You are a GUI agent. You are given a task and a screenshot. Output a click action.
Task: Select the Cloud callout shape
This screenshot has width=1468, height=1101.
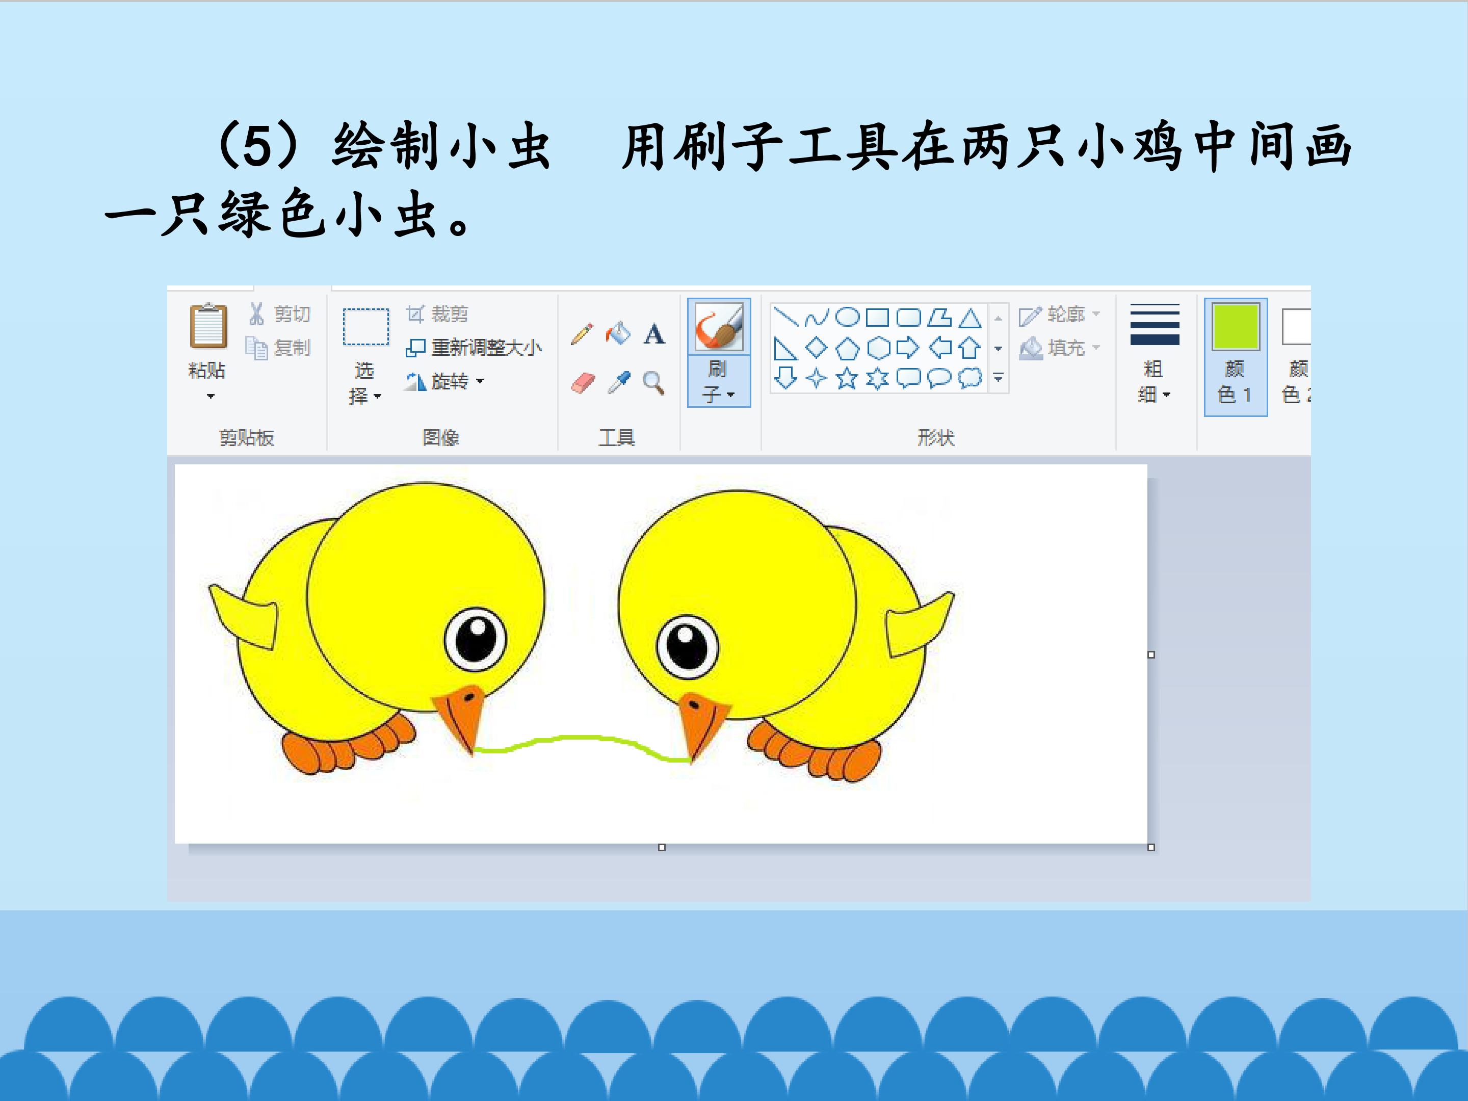[x=969, y=378]
